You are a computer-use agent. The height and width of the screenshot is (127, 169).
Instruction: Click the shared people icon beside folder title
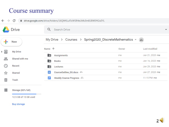click(x=141, y=40)
